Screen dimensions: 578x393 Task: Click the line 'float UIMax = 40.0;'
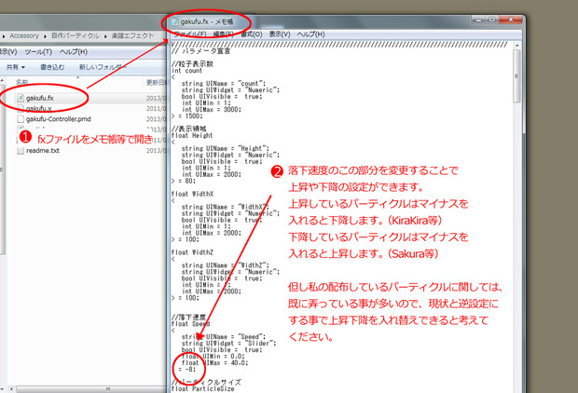(215, 363)
